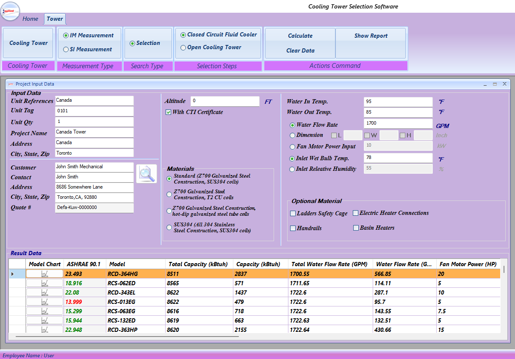Open the model chart for RCD-364HG
This screenshot has height=359, width=515.
pyautogui.click(x=44, y=273)
